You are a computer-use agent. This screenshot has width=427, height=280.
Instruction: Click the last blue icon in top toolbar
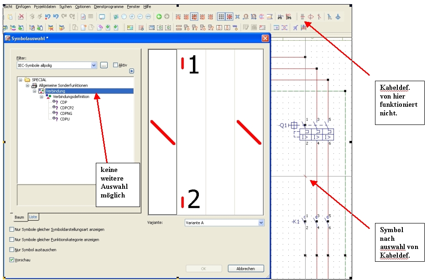coord(338,17)
